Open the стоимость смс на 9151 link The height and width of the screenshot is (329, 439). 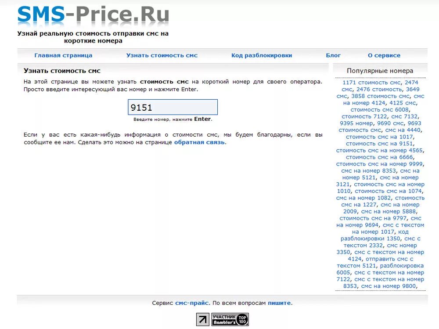pos(379,144)
